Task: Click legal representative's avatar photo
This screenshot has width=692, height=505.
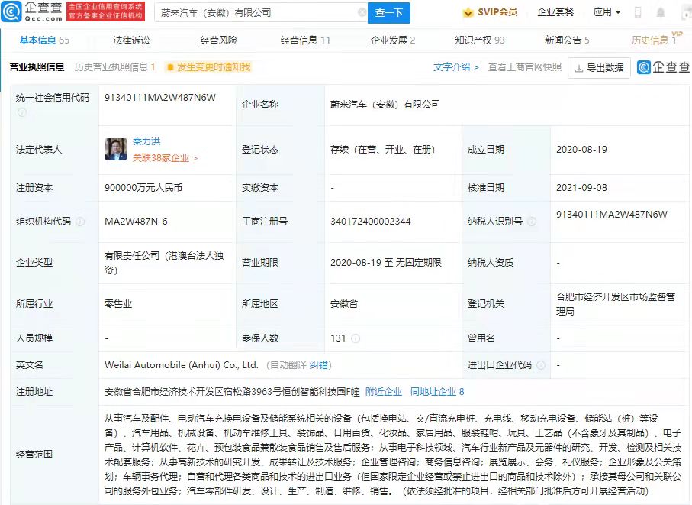Action: [x=115, y=150]
